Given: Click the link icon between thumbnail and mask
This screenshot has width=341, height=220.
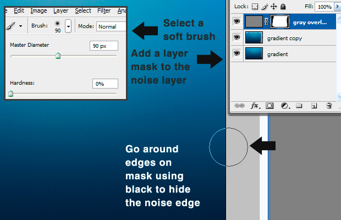Looking at the screenshot, I should (x=266, y=21).
